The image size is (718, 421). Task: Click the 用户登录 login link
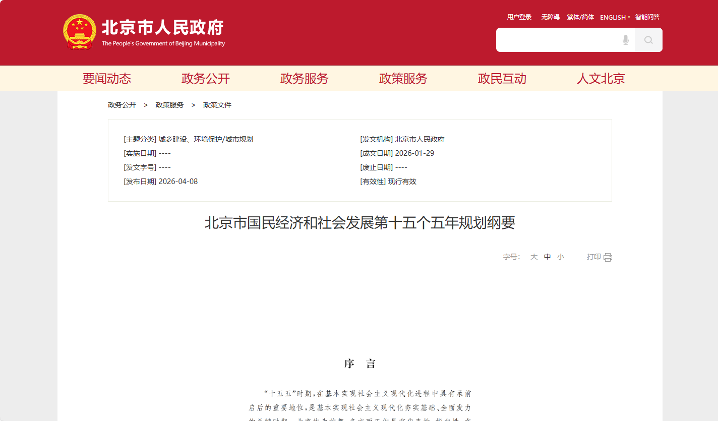(519, 17)
